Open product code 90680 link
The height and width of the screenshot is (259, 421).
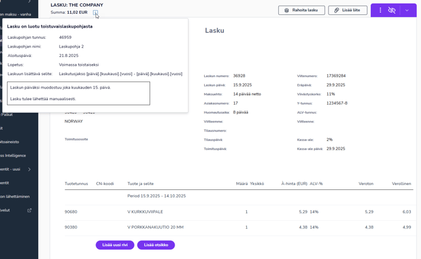click(x=71, y=212)
